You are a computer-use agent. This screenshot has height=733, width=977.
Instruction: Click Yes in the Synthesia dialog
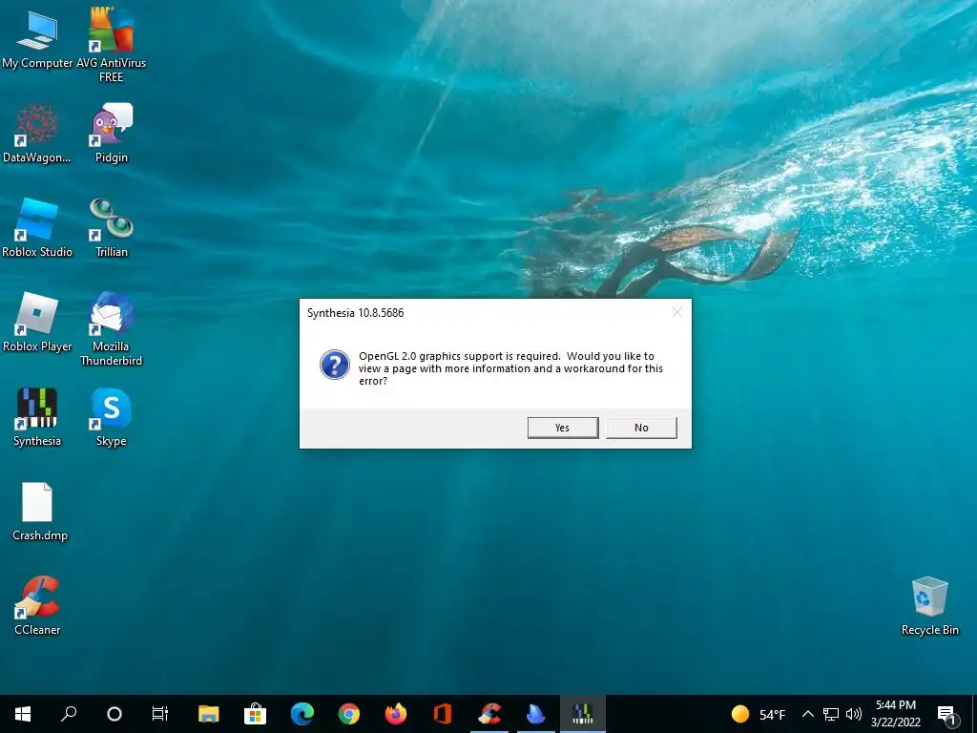point(563,428)
